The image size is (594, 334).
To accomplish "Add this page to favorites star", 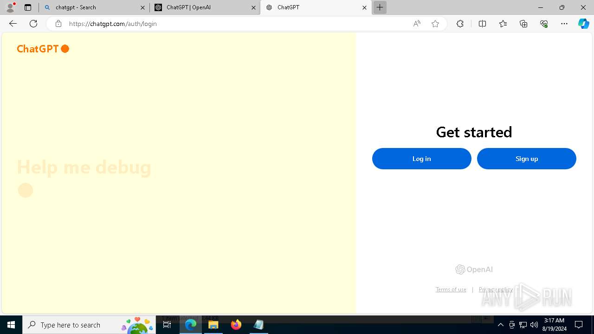I will [x=435, y=24].
